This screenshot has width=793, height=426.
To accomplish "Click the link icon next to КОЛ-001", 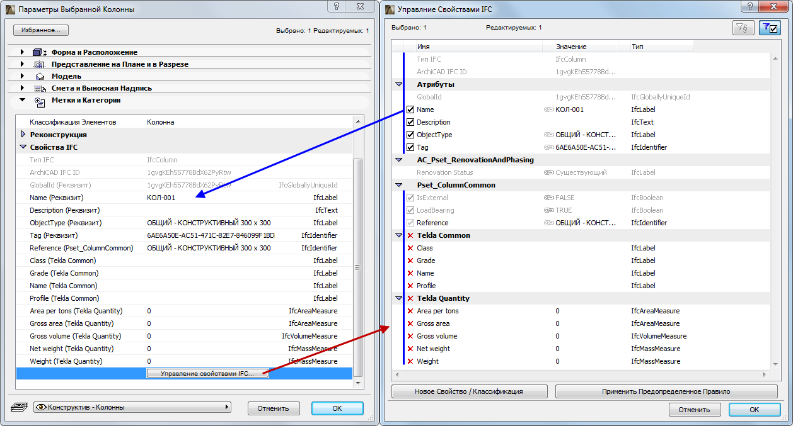I will (548, 109).
